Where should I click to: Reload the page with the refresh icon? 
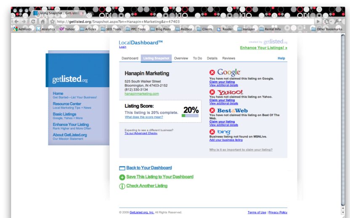pyautogui.click(x=33, y=21)
